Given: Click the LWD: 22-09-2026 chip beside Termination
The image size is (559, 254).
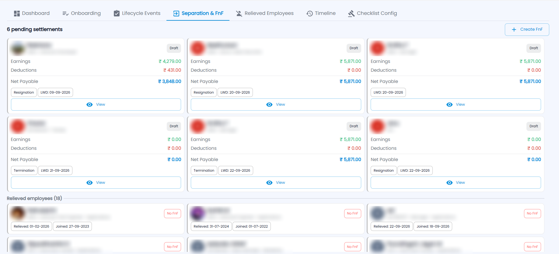Looking at the screenshot, I should pos(236,170).
